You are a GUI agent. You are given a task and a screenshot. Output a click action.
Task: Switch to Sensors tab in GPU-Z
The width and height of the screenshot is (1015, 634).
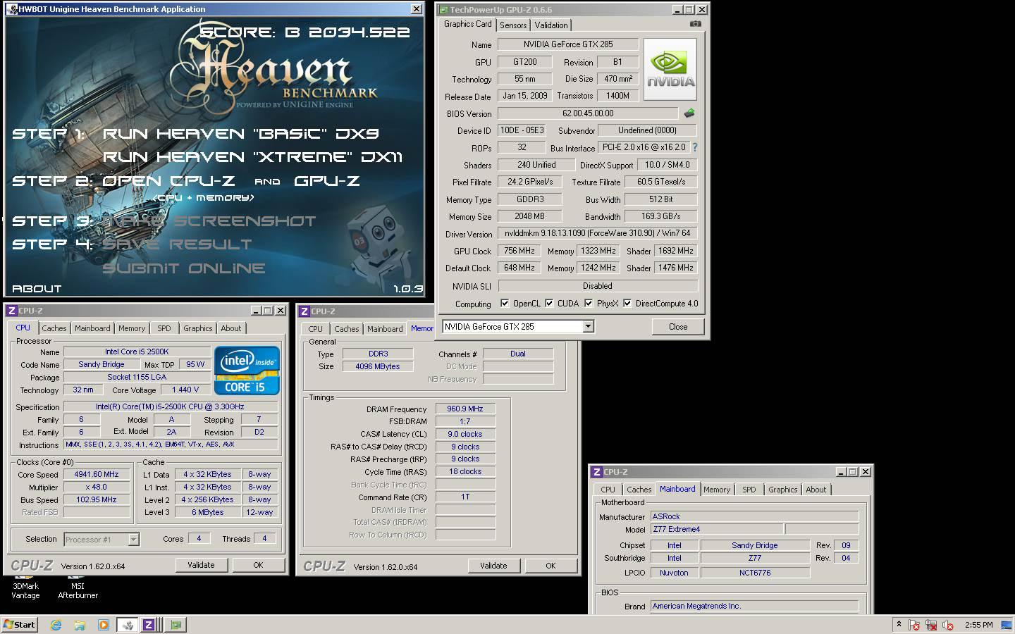coord(513,25)
